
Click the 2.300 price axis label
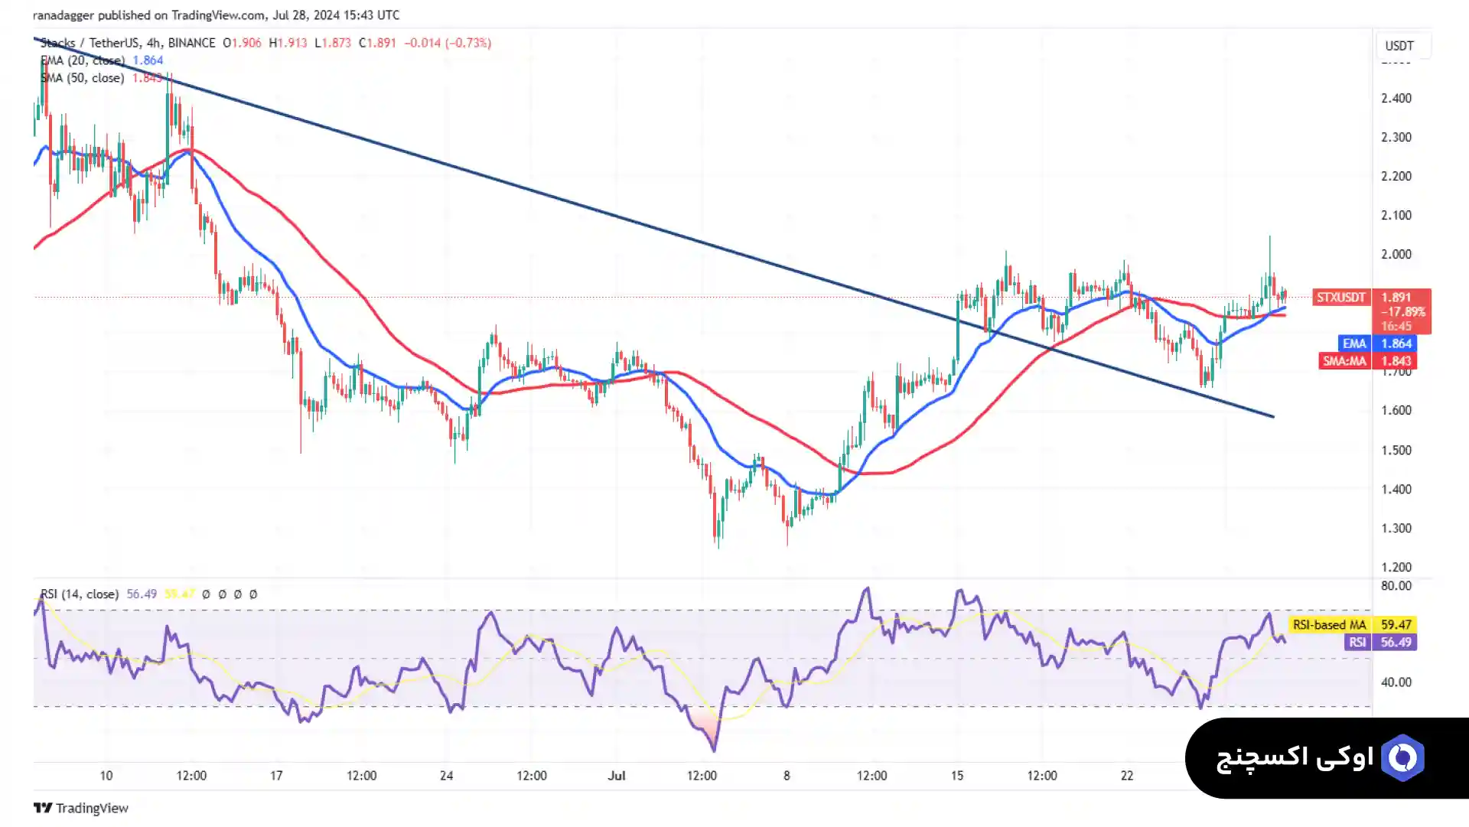click(1396, 137)
